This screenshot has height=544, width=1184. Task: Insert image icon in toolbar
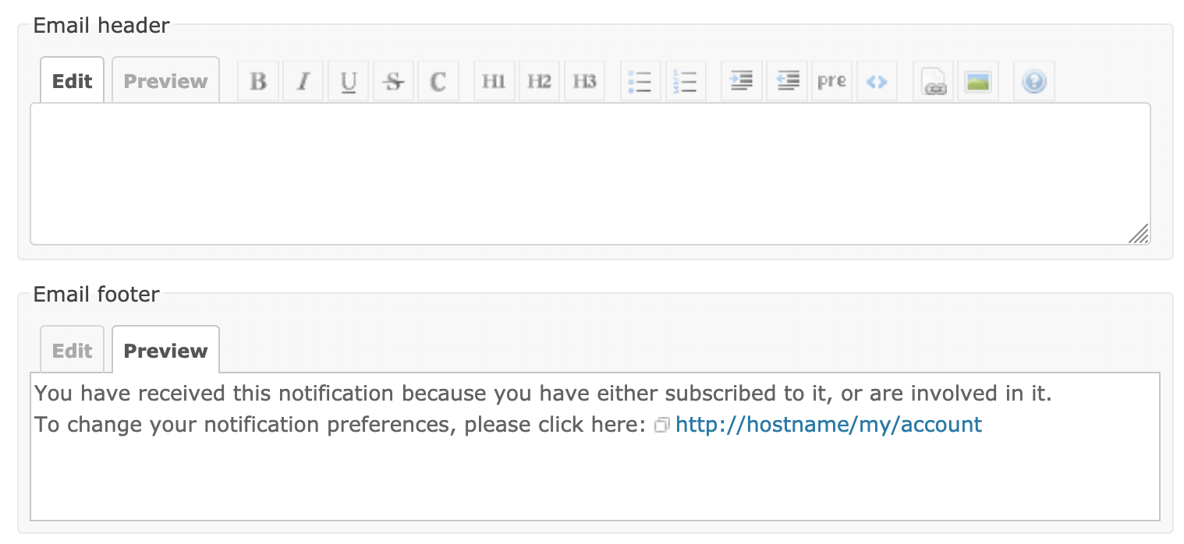[978, 81]
